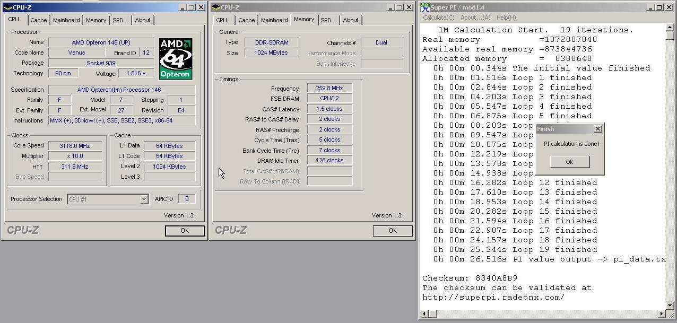677x323 pixels.
Task: Click the Loop 19 finished line
Action: coord(515,249)
